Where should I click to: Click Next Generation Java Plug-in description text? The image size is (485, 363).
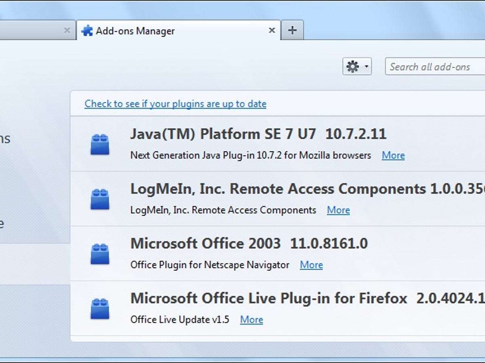tap(251, 155)
